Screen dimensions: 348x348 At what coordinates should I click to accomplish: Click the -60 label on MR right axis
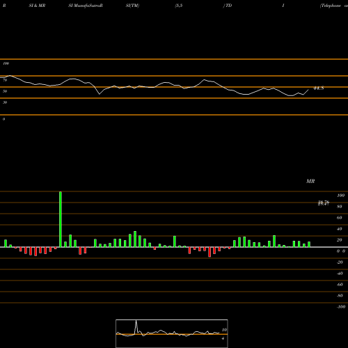tap(340, 285)
